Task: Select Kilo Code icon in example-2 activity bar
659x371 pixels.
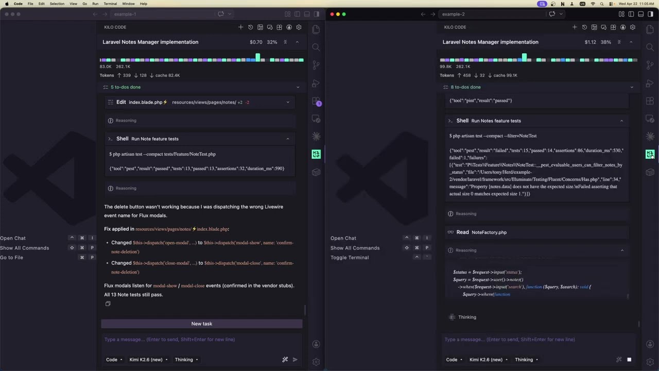Action: [x=650, y=154]
